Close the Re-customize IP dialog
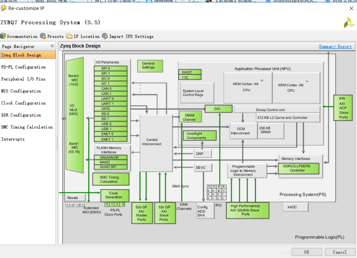Viewport: 357px width, 258px height. click(x=351, y=8)
